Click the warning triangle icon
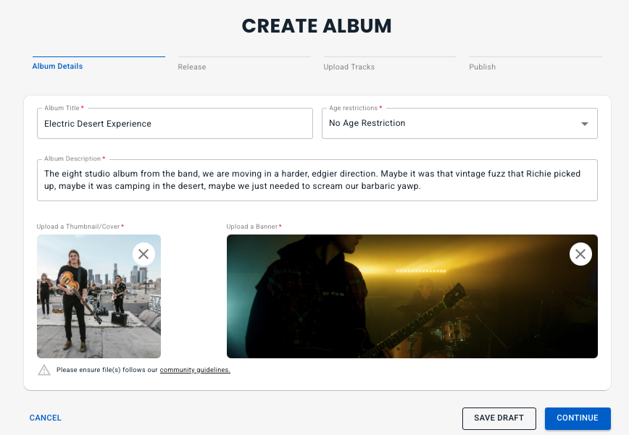The height and width of the screenshot is (435, 629). pyautogui.click(x=44, y=370)
